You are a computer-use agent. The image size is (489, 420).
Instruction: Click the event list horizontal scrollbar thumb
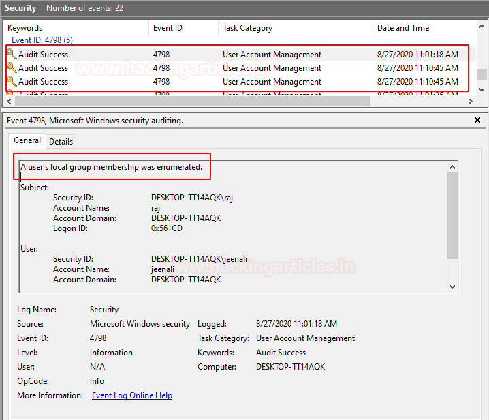pyautogui.click(x=193, y=101)
